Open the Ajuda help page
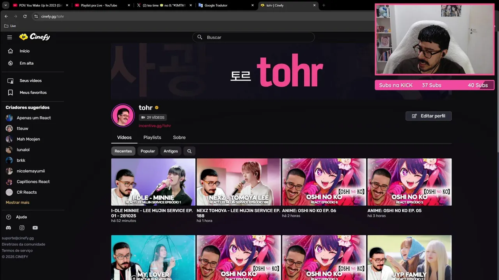499x280 pixels. point(21,217)
